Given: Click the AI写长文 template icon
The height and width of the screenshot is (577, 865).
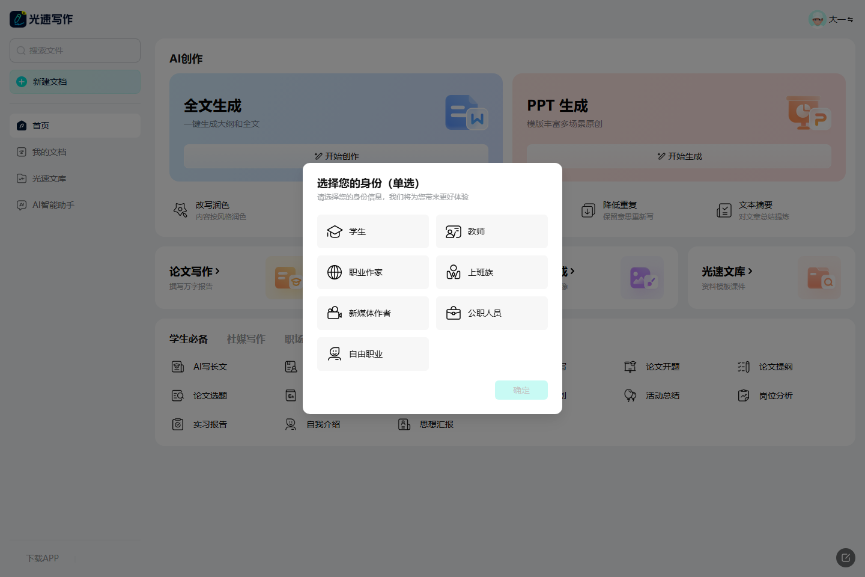Looking at the screenshot, I should 178,367.
